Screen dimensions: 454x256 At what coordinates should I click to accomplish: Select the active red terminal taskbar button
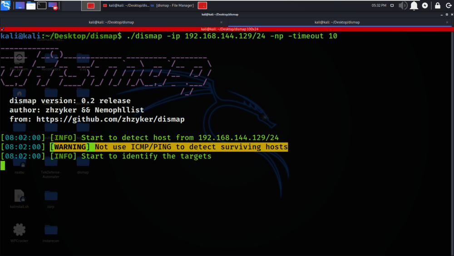(x=91, y=5)
